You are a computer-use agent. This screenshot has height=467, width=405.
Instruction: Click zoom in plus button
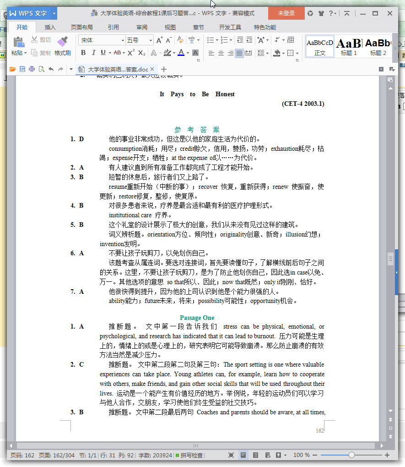click(x=387, y=455)
